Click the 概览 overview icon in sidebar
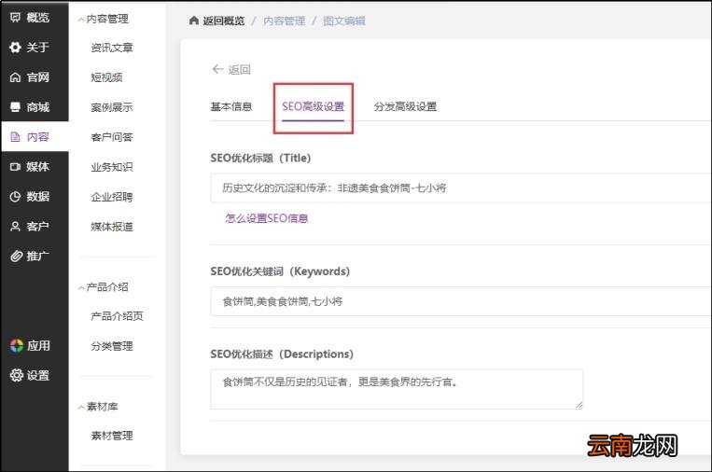The height and width of the screenshot is (472, 712). [x=16, y=17]
